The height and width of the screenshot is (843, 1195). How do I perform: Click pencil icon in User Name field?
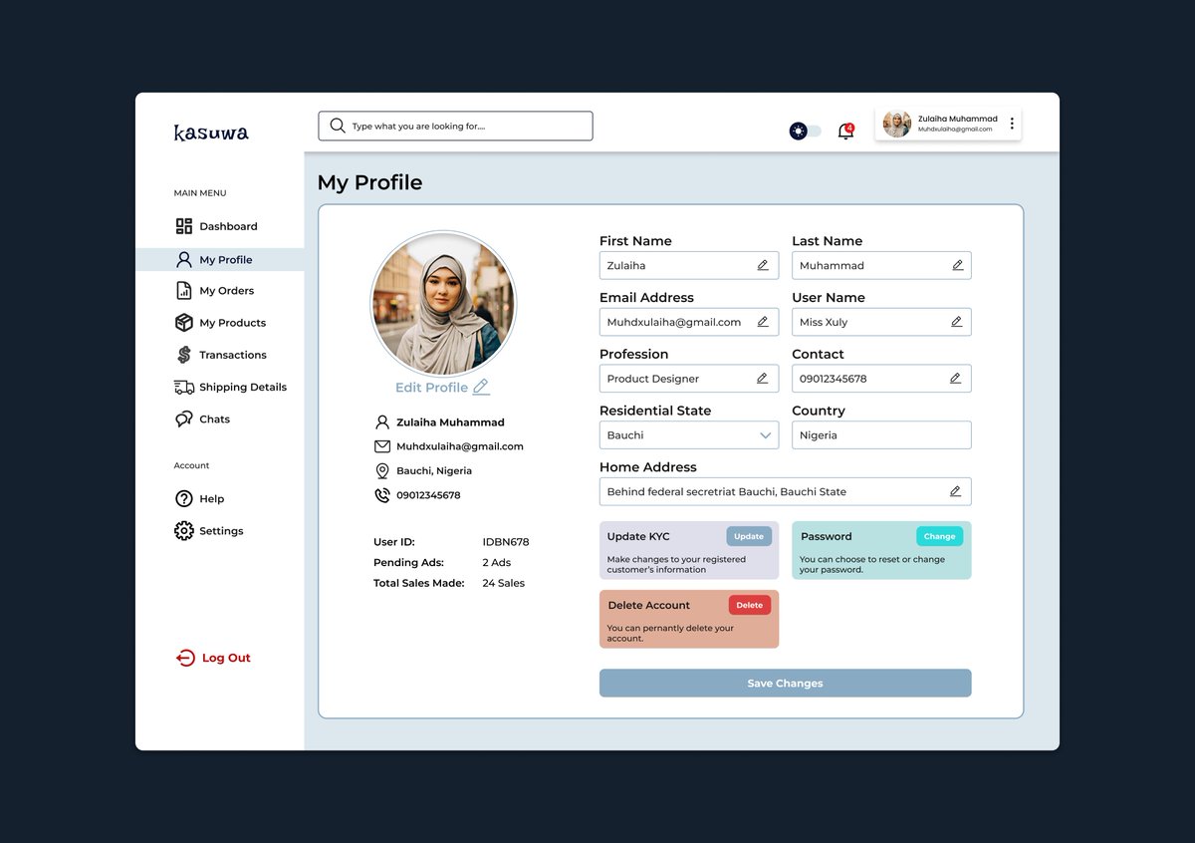[x=957, y=322]
